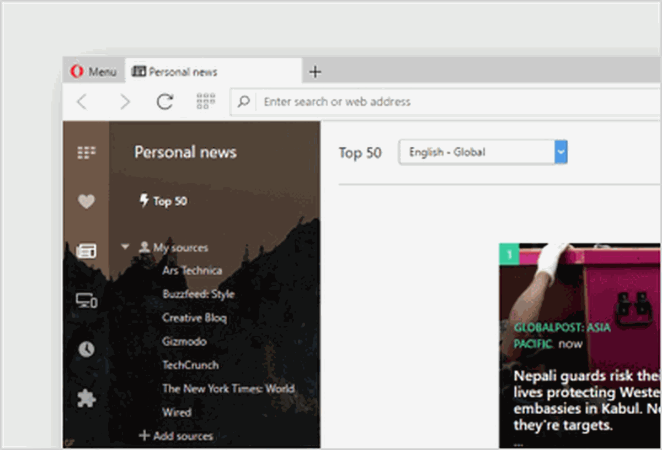
Task: Go forward with the right arrow
Action: (x=125, y=101)
